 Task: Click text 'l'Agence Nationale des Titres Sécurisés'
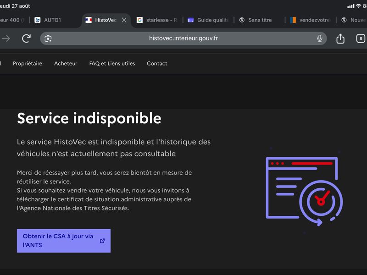tap(72, 208)
